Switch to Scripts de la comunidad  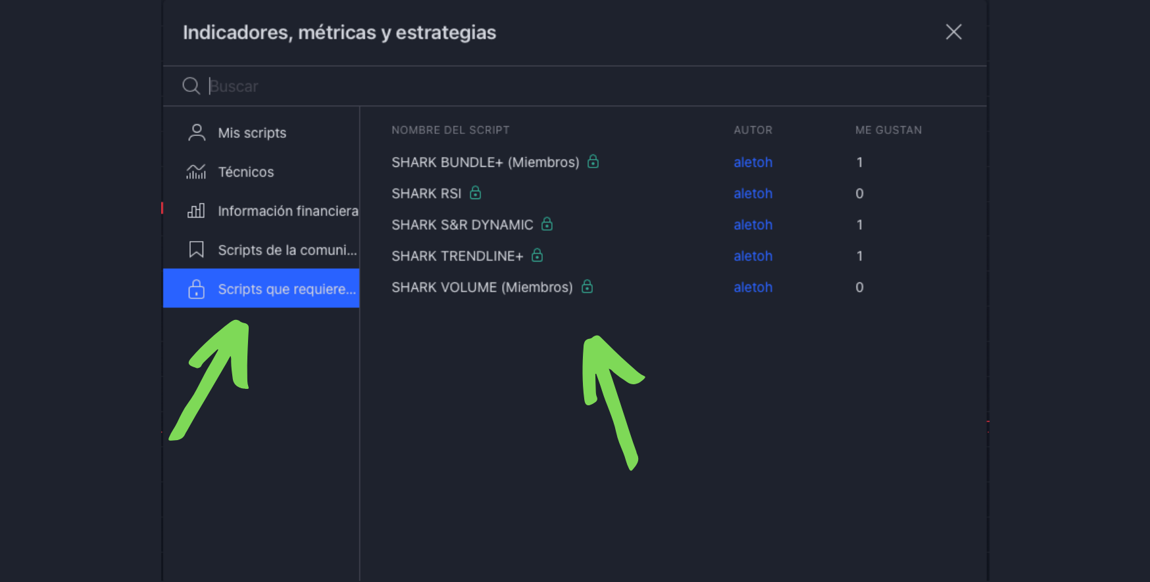287,250
